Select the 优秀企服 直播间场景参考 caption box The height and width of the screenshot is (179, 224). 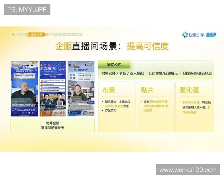tap(53, 125)
